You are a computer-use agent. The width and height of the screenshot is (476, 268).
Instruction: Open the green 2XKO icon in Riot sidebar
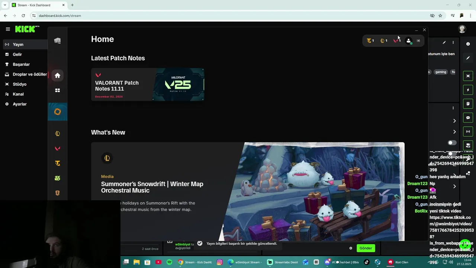(x=57, y=178)
